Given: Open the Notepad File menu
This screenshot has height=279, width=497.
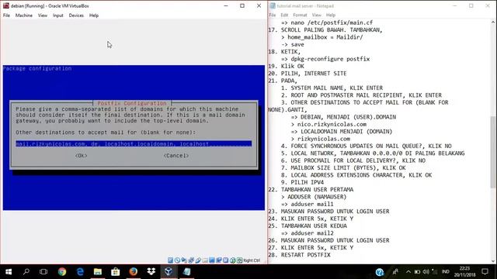Looking at the screenshot, I should 273,15.
